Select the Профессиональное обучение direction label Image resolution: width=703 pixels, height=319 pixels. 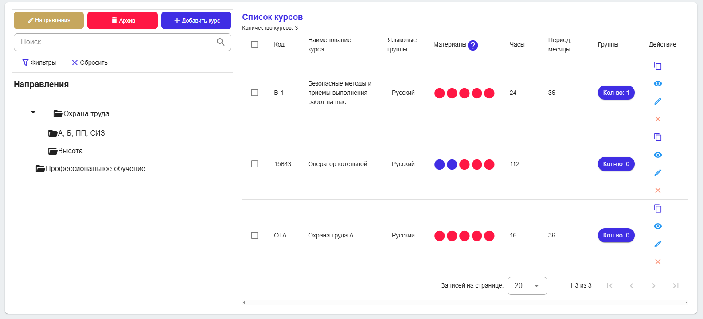(95, 169)
